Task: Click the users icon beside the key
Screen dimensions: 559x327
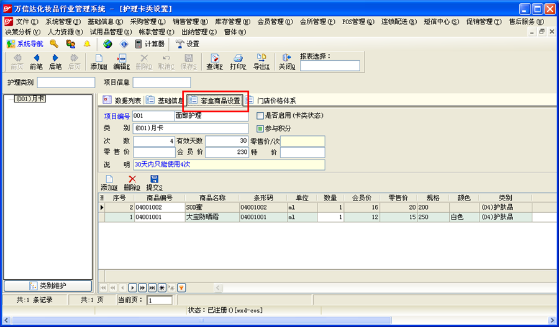Action: tap(71, 44)
